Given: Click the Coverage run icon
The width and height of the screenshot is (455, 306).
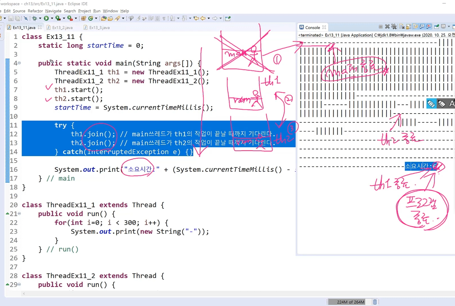Looking at the screenshot, I should coord(58,18).
